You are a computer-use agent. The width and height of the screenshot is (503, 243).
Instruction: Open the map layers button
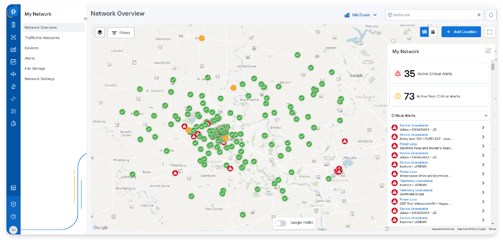(100, 33)
